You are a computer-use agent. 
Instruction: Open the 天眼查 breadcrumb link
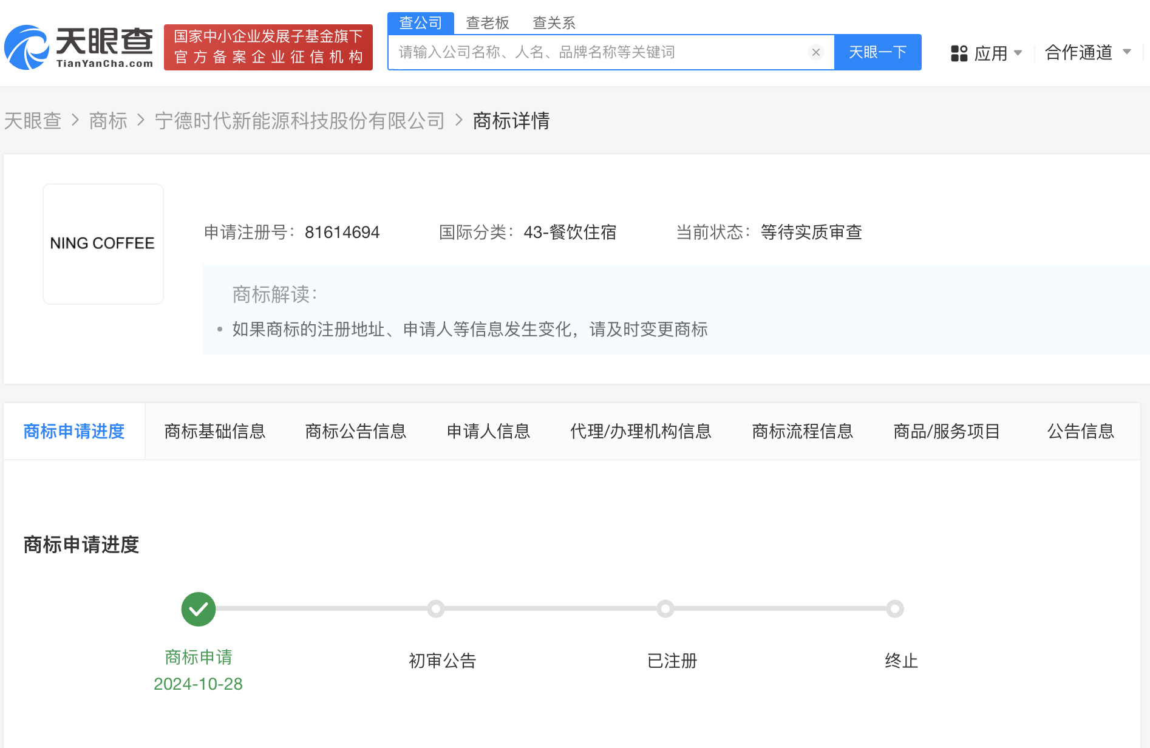[x=33, y=121]
